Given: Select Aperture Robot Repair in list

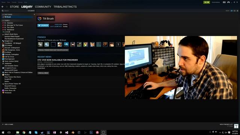Looking at the screenshot, I should (12, 36).
